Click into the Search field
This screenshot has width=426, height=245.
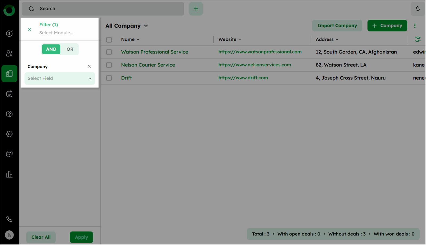106,9
